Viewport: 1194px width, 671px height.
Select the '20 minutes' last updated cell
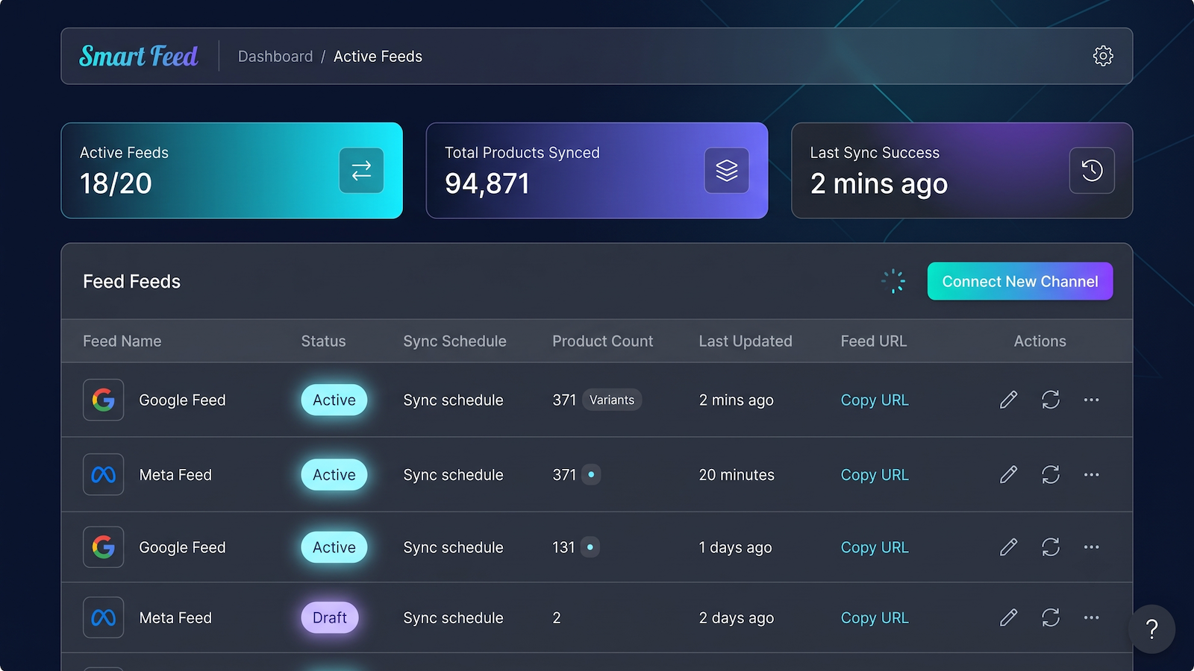click(x=737, y=475)
